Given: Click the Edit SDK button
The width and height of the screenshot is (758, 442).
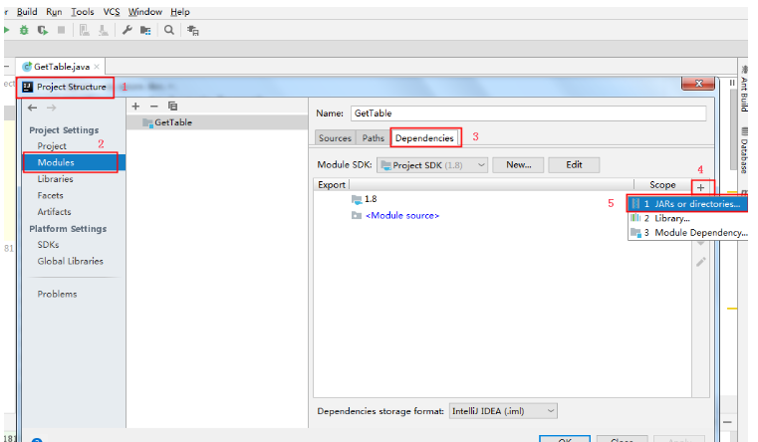Looking at the screenshot, I should 574,164.
